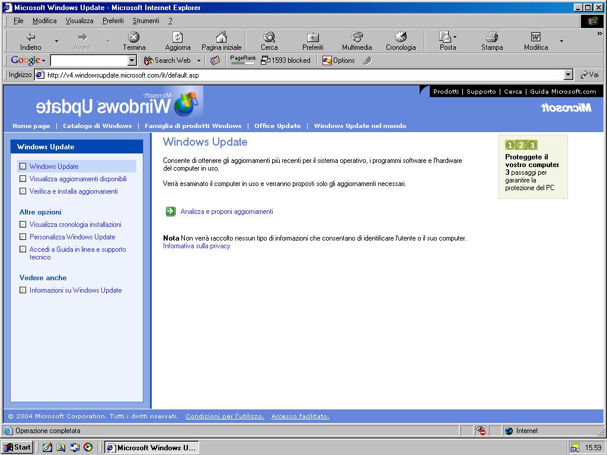
Task: Open Visualizza aggiornamenti disponibili
Action: [78, 179]
